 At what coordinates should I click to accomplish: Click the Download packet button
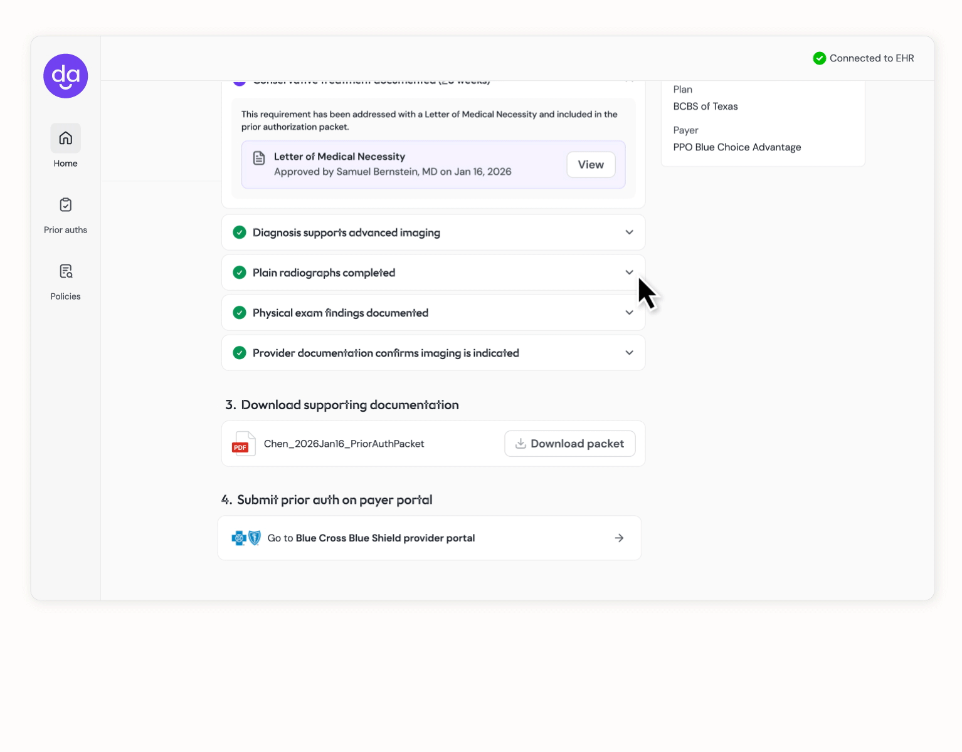[569, 444]
